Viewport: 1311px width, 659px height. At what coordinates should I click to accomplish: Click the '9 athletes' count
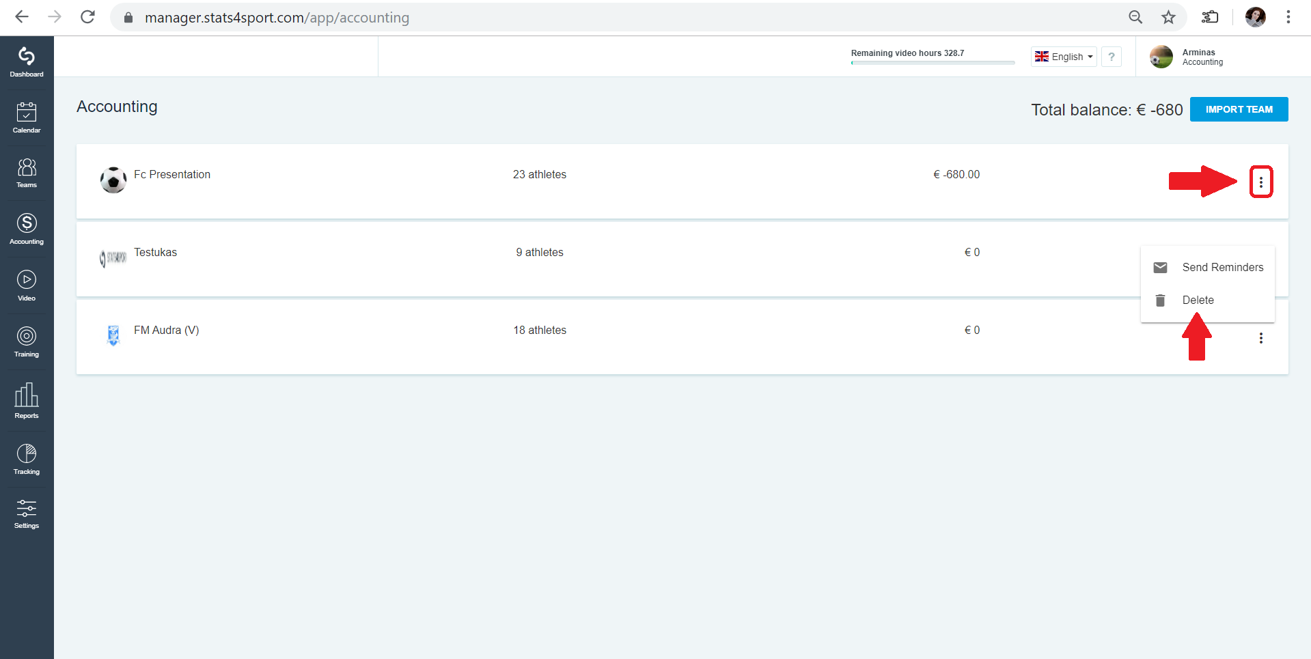[540, 252]
